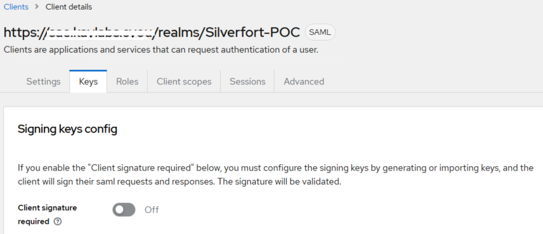
Task: Click the Signing keys config heading
Action: point(67,129)
